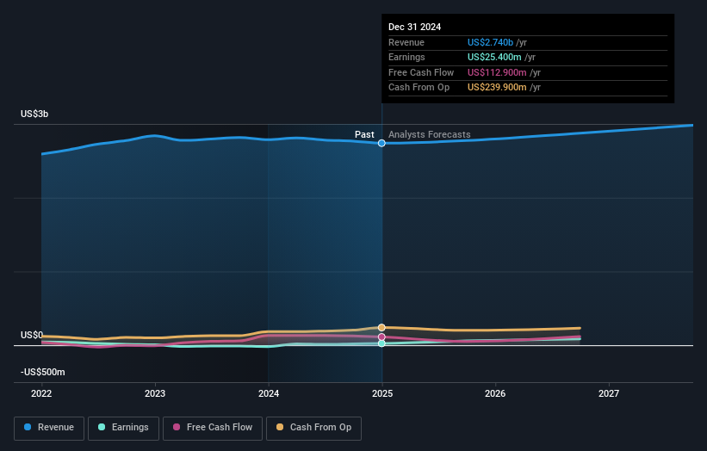Select the 2026 x-axis label
Image resolution: width=707 pixels, height=451 pixels.
pyautogui.click(x=495, y=394)
